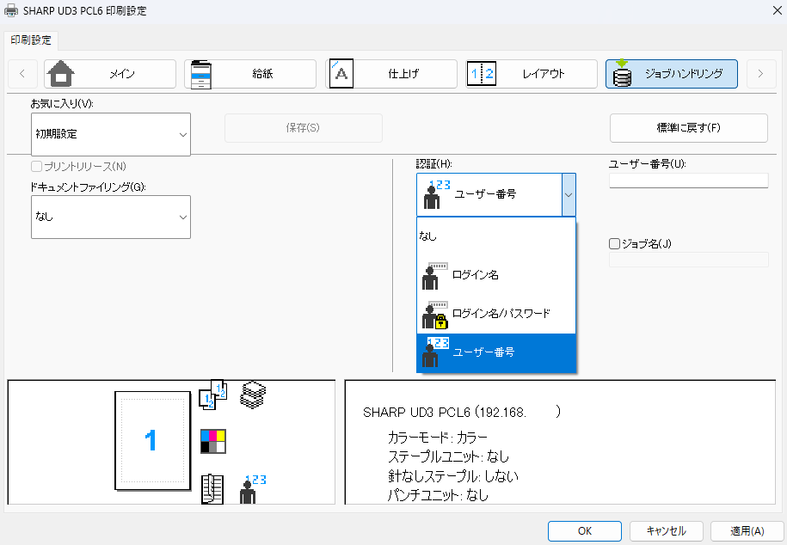Switch to the 給紙 tab
The width and height of the screenshot is (787, 545).
[x=250, y=74]
